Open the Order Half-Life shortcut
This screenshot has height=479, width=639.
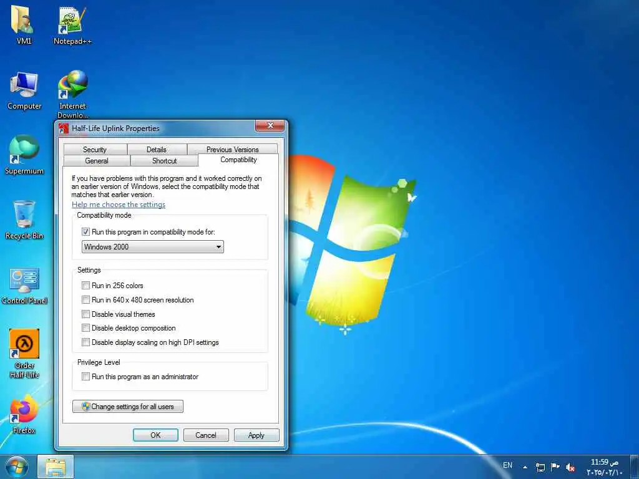(24, 354)
